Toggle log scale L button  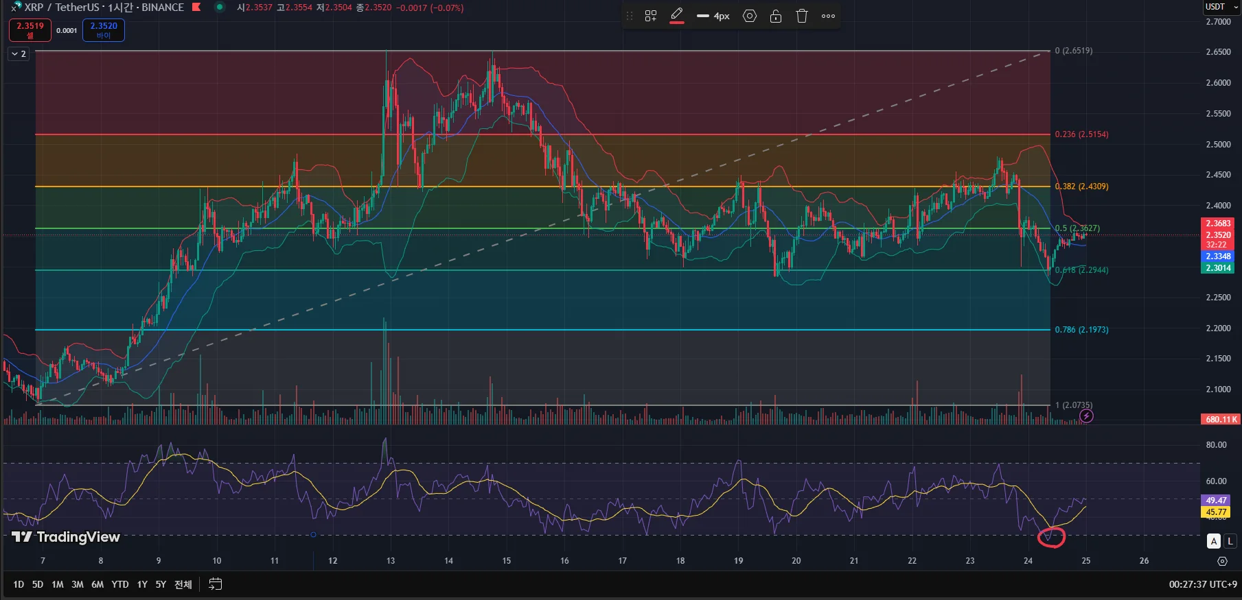[x=1230, y=542]
